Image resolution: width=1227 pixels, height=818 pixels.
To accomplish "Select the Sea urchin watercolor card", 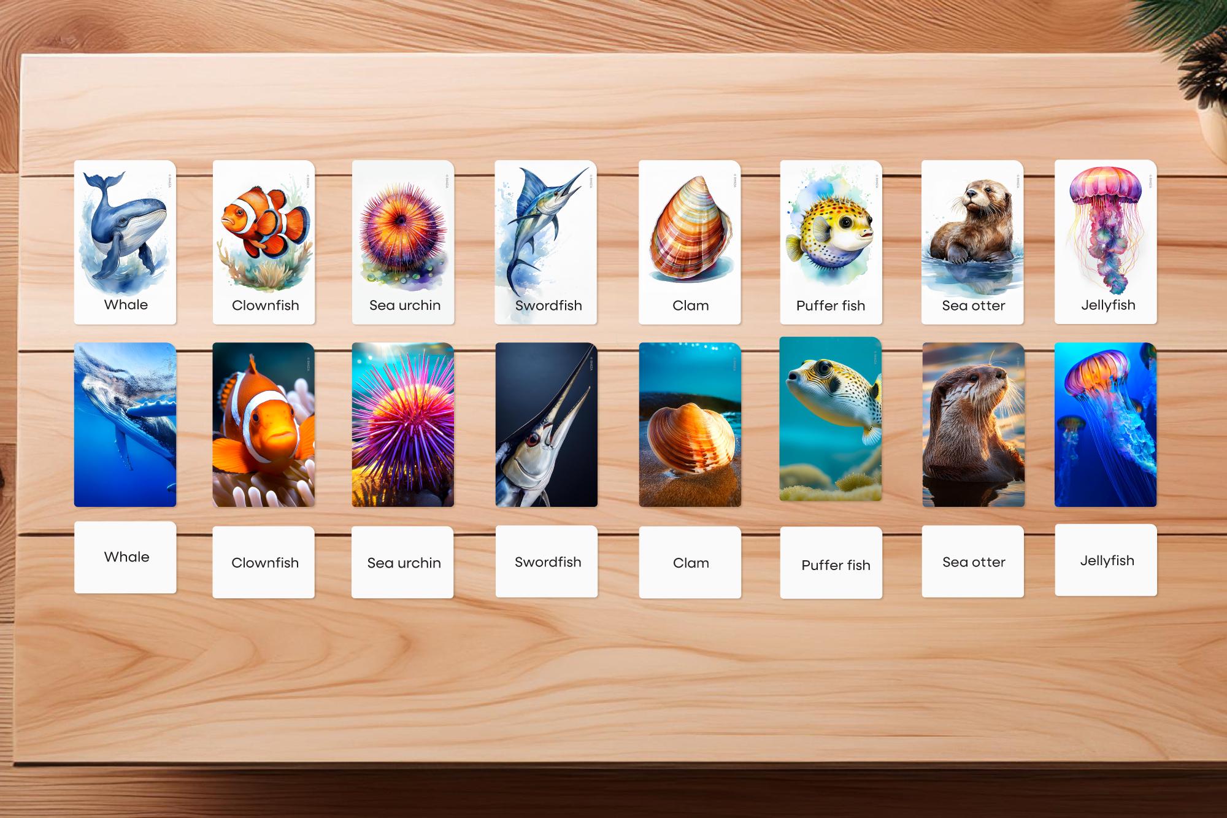I will tap(403, 239).
